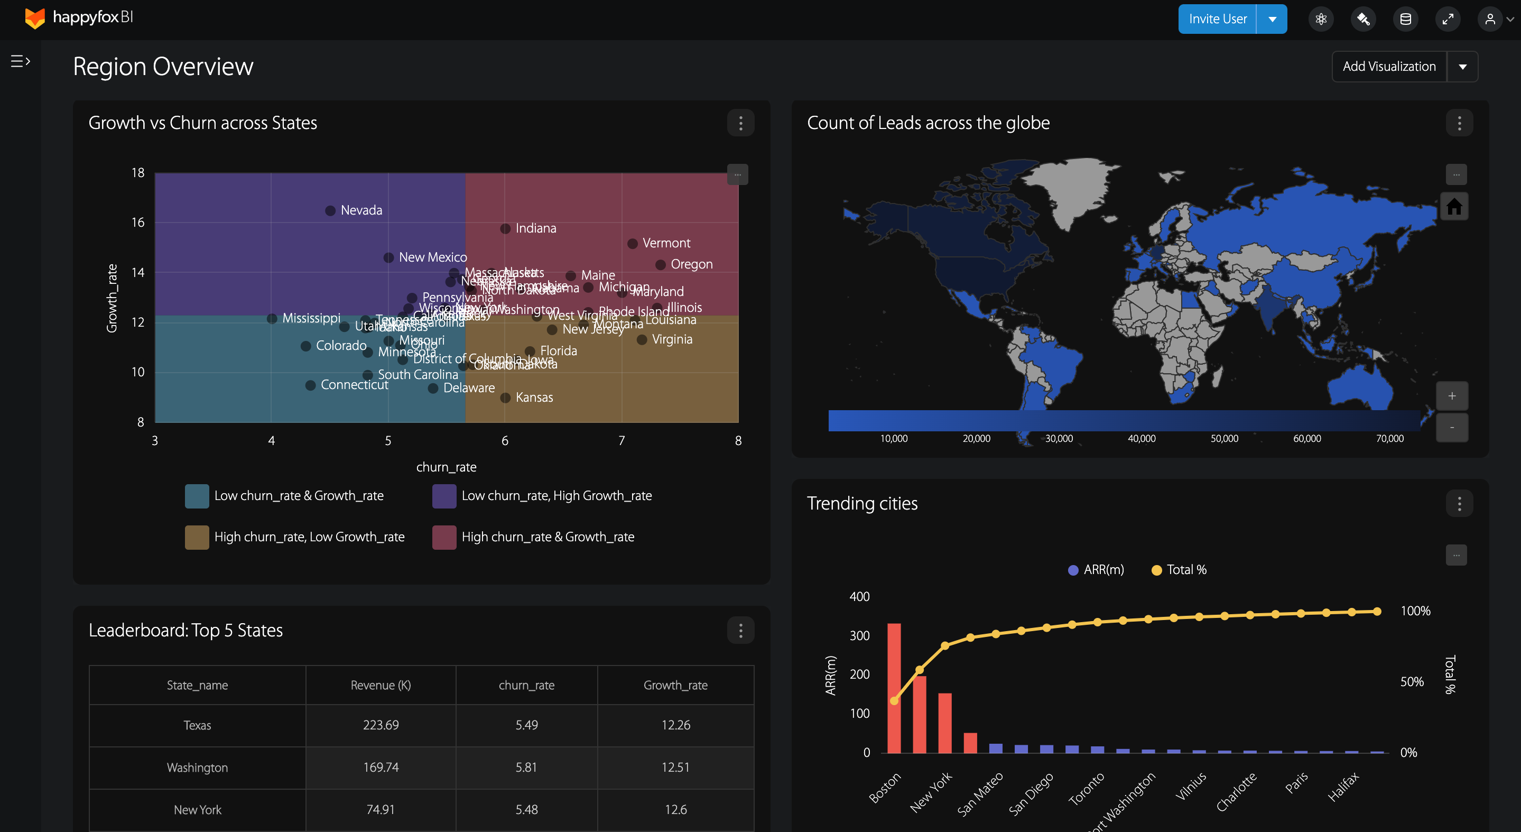Click revenue value 169.74

(x=381, y=768)
